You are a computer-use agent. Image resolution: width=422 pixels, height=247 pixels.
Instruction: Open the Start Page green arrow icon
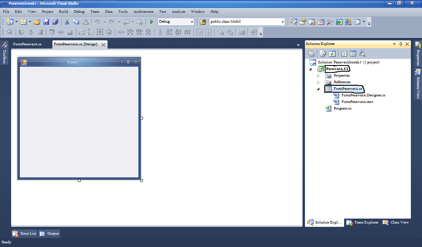pyautogui.click(x=339, y=22)
